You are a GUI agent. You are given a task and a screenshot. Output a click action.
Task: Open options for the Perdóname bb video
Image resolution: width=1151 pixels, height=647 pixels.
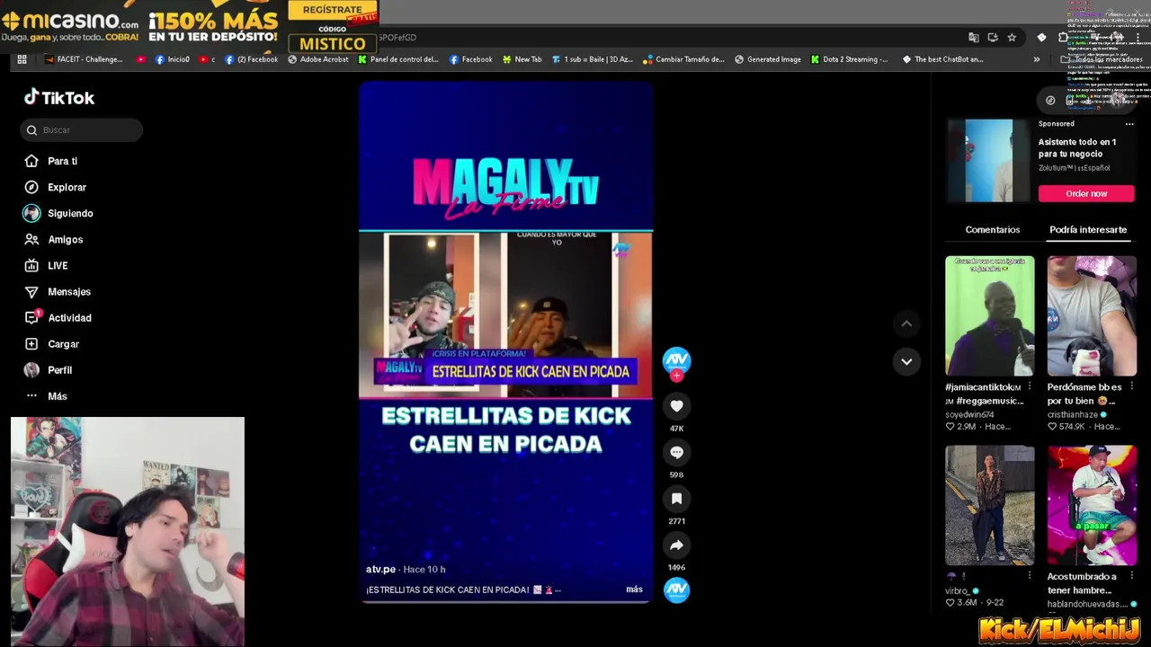pyautogui.click(x=1131, y=386)
